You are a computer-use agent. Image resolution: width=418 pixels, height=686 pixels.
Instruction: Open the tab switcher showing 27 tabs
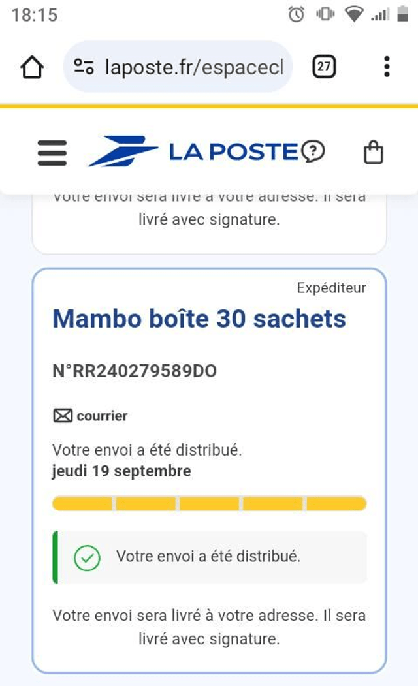[x=324, y=67]
